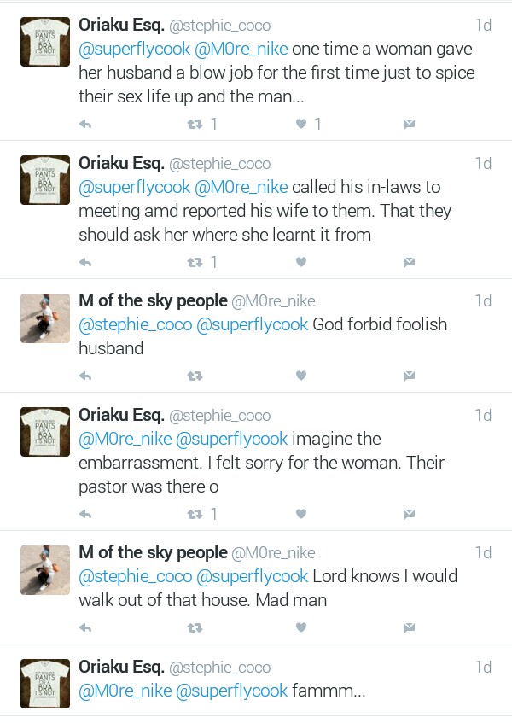The image size is (512, 723).
Task: Retweet the "Lord knows I would walk out" tweet
Action: [x=195, y=627]
